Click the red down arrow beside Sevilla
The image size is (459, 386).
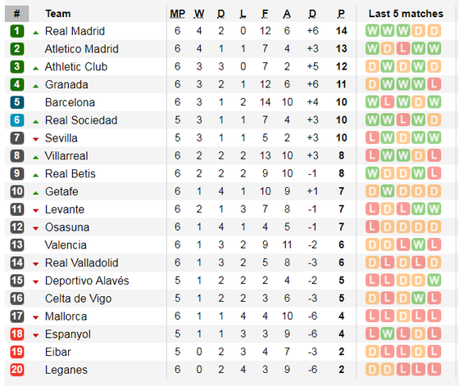(36, 139)
